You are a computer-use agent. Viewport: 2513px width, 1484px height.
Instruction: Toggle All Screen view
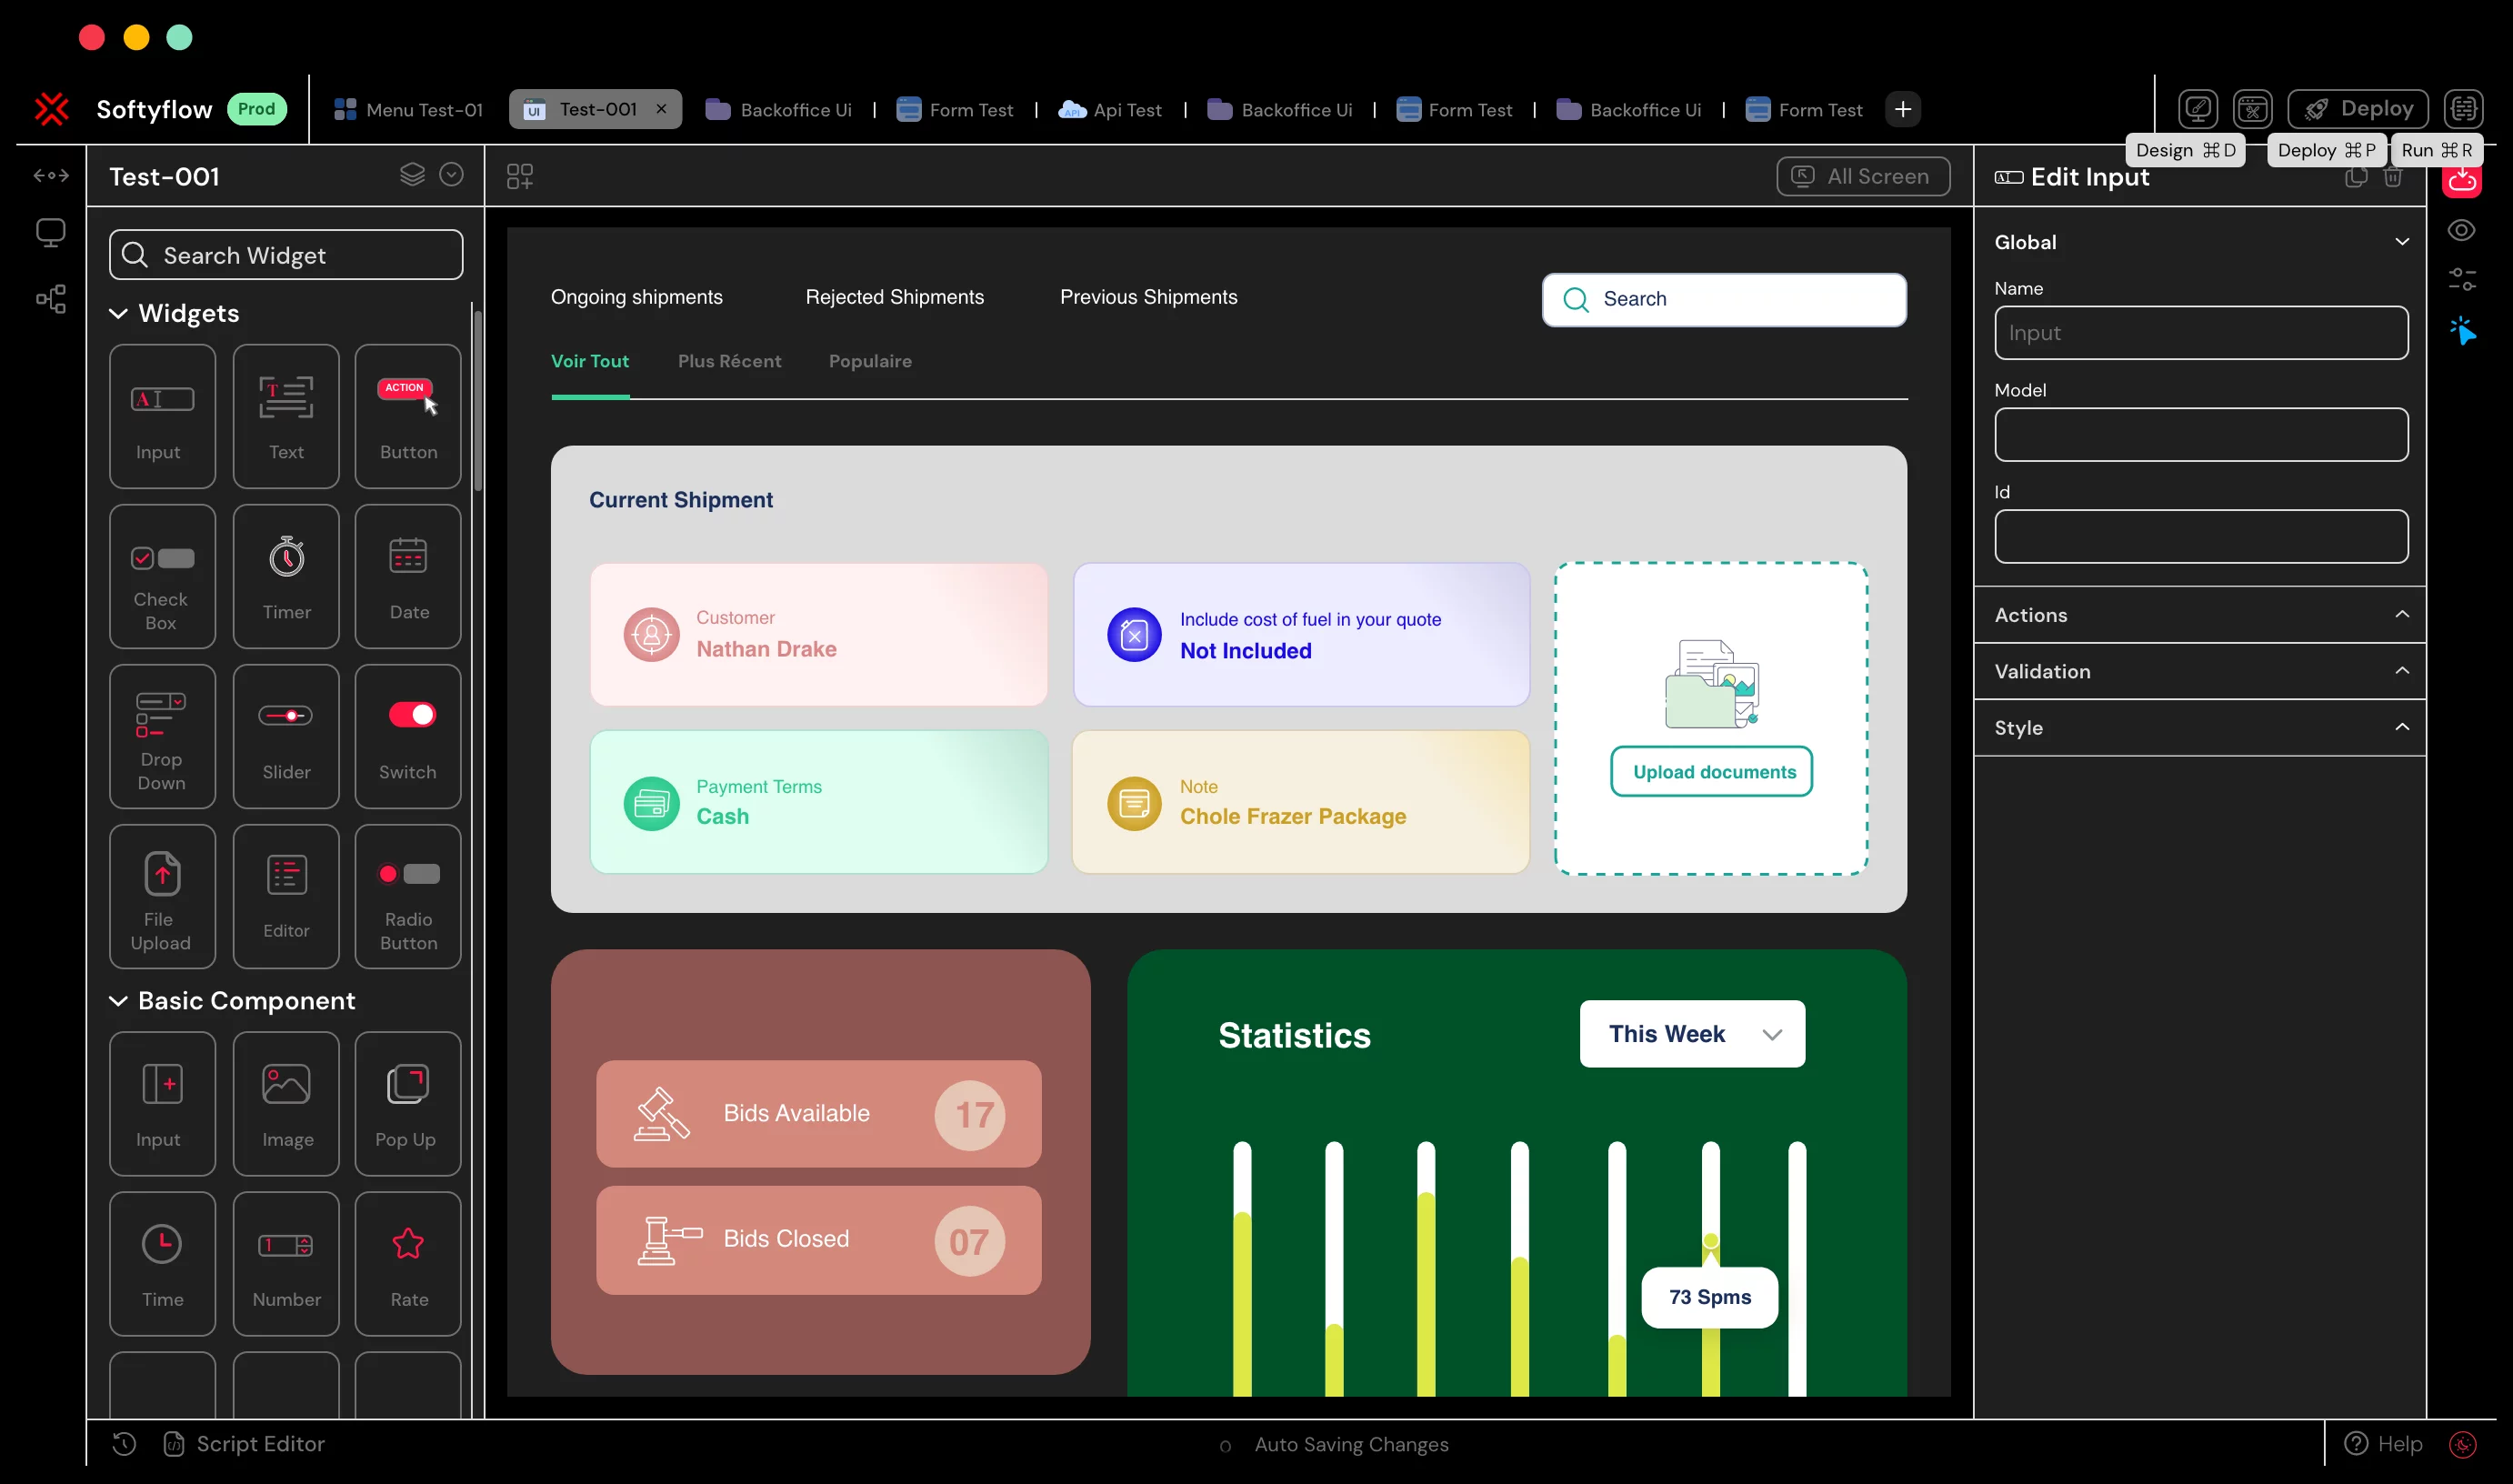coord(1863,176)
